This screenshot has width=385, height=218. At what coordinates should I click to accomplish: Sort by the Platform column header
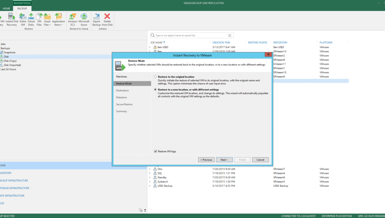[326, 42]
